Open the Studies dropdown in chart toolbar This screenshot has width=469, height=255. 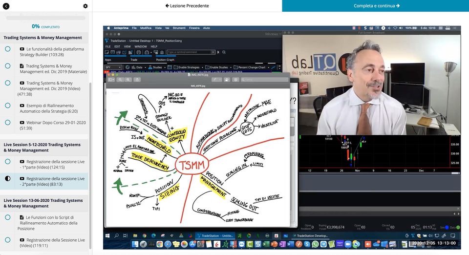point(164,67)
